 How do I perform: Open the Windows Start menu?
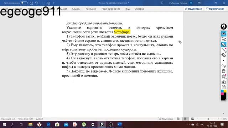coord(4,124)
